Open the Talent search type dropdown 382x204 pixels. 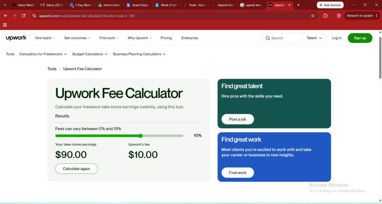(x=314, y=38)
